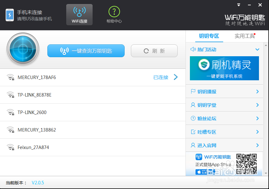
Task: Click the 热门活动 speaker icon
Action: point(193,49)
